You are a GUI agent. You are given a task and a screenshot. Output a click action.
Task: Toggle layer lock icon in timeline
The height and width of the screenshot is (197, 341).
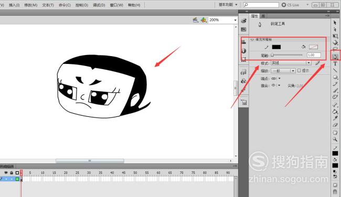(x=12, y=173)
